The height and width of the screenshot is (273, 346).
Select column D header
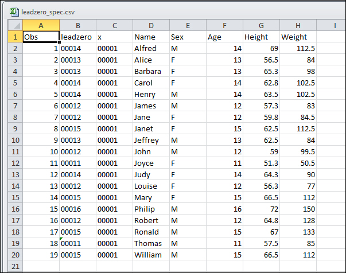tap(151, 25)
